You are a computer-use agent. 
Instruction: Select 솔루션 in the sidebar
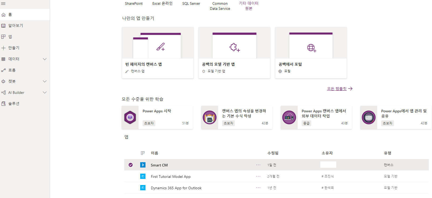[x=25, y=104]
